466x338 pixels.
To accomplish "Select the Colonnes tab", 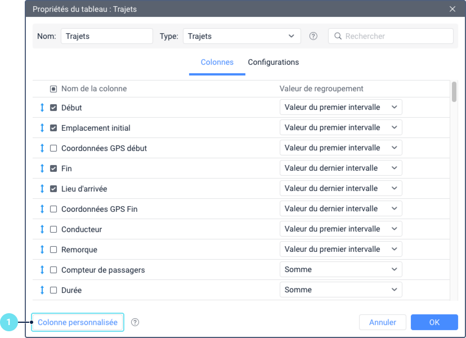I will tap(217, 62).
